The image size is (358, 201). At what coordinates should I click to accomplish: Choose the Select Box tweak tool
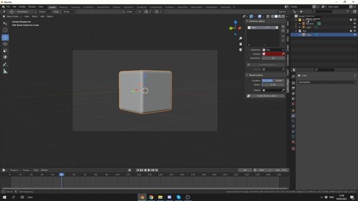tap(5, 23)
